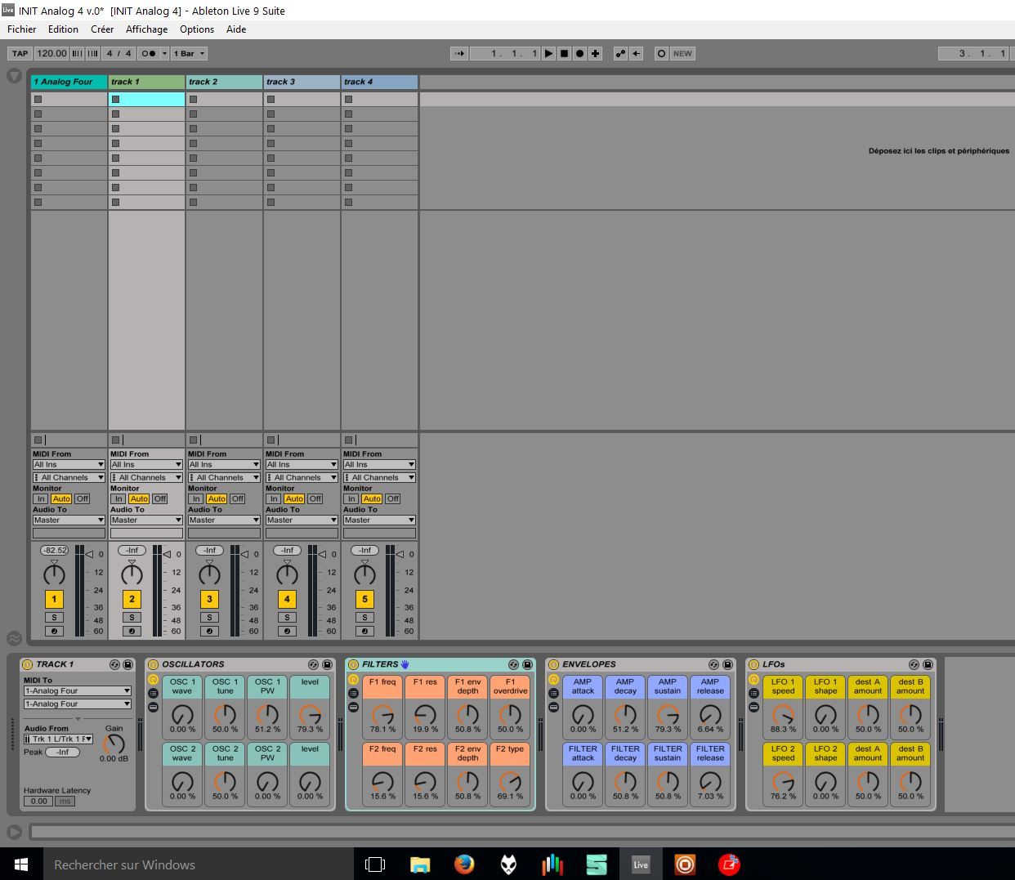This screenshot has height=880, width=1015.
Task: Click the Back to Arrangement arrow
Action: click(x=637, y=54)
